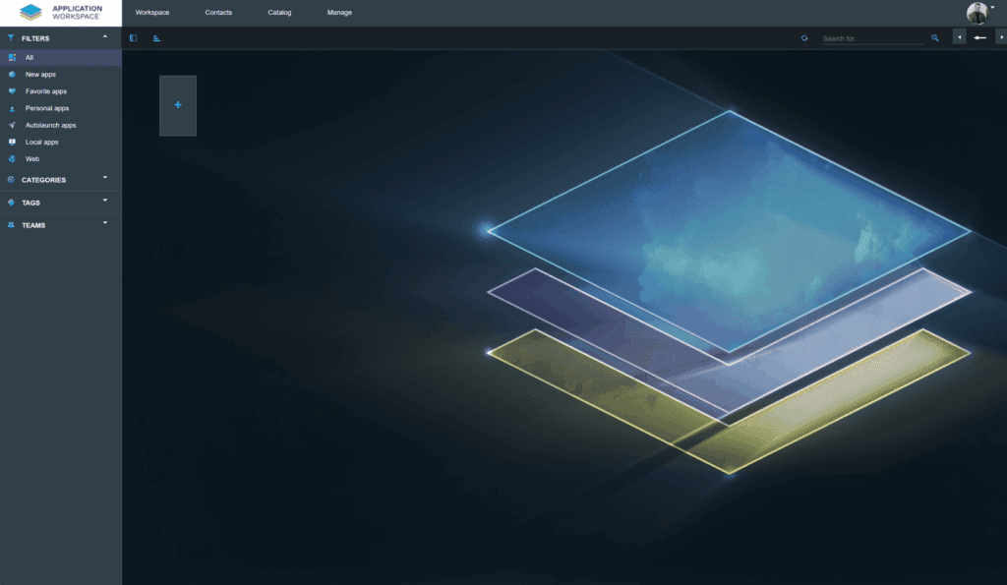The width and height of the screenshot is (1007, 585).
Task: Select the New apps filter icon
Action: 12,74
